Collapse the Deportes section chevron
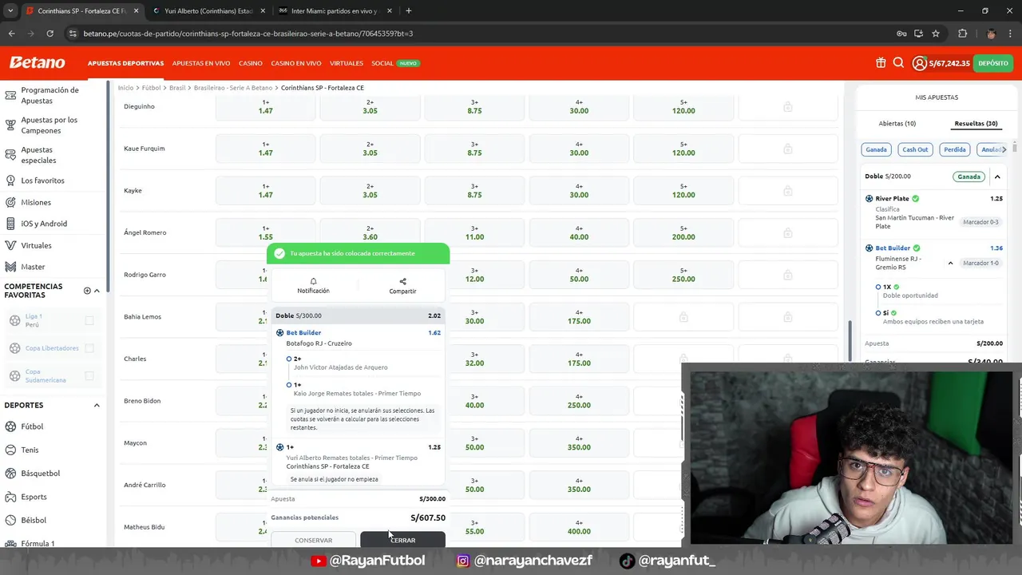Image resolution: width=1022 pixels, height=575 pixels. [97, 405]
